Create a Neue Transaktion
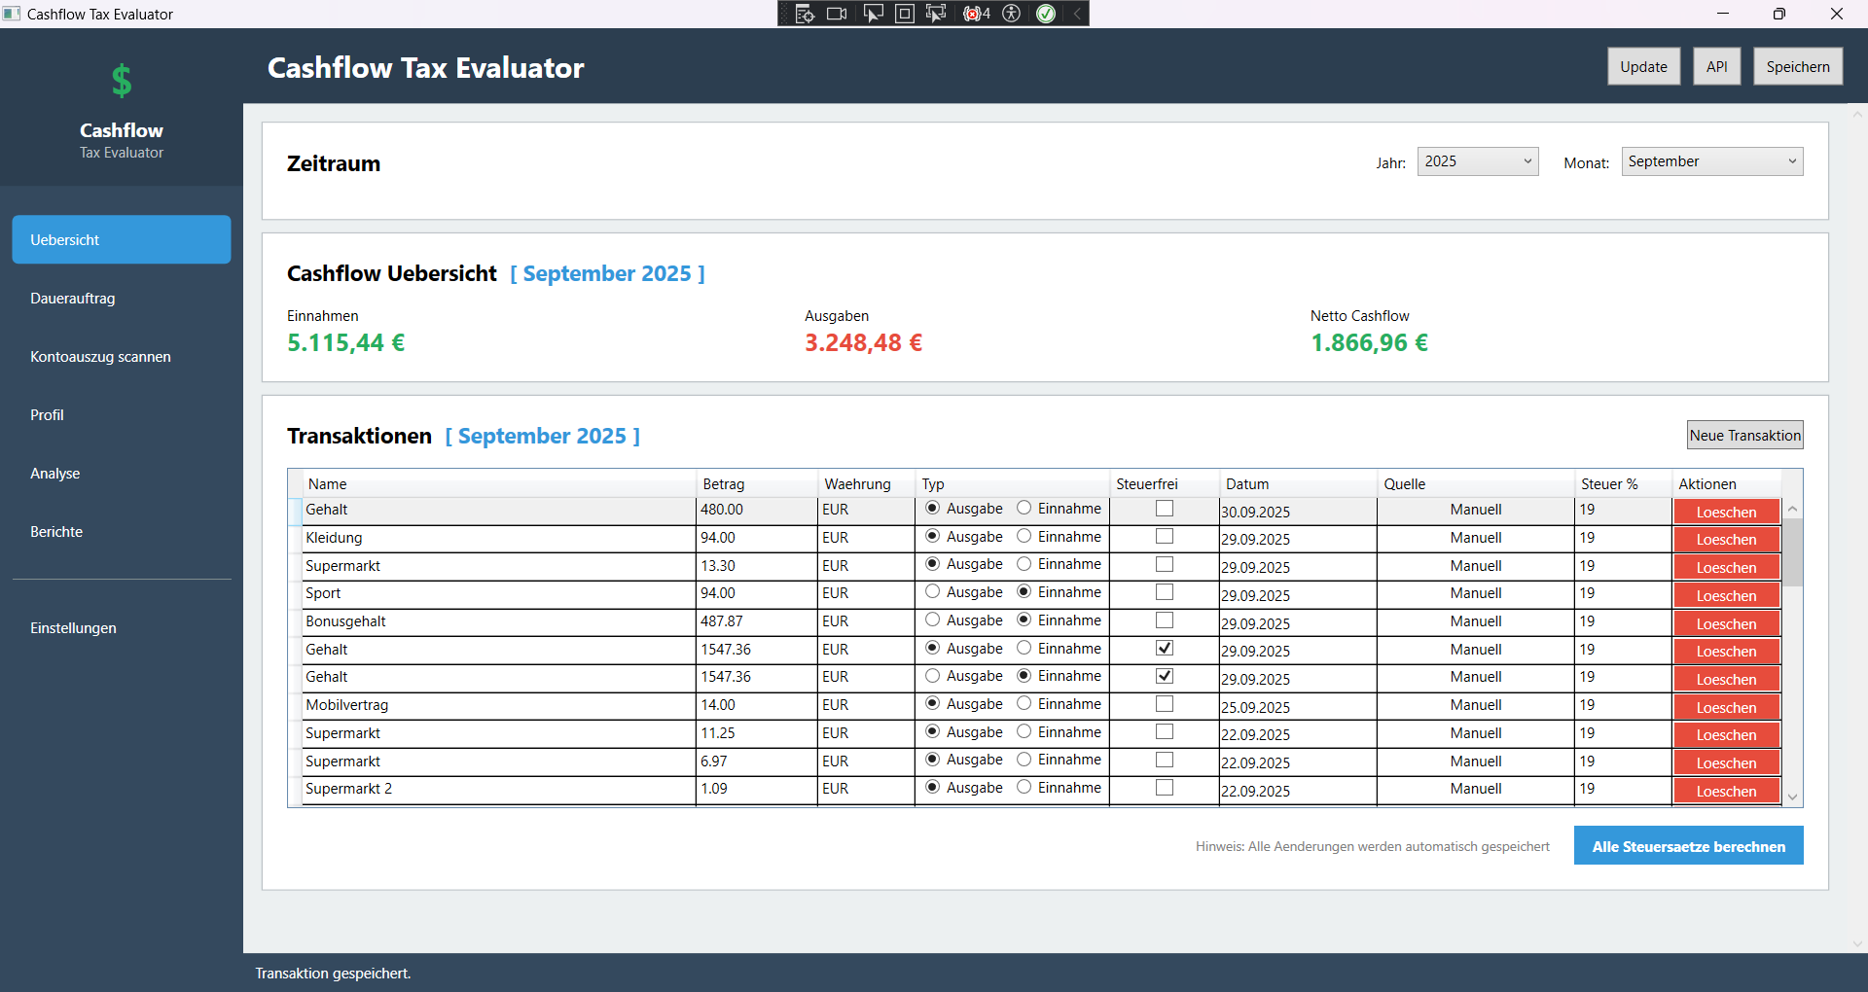This screenshot has height=992, width=1868. click(1744, 435)
